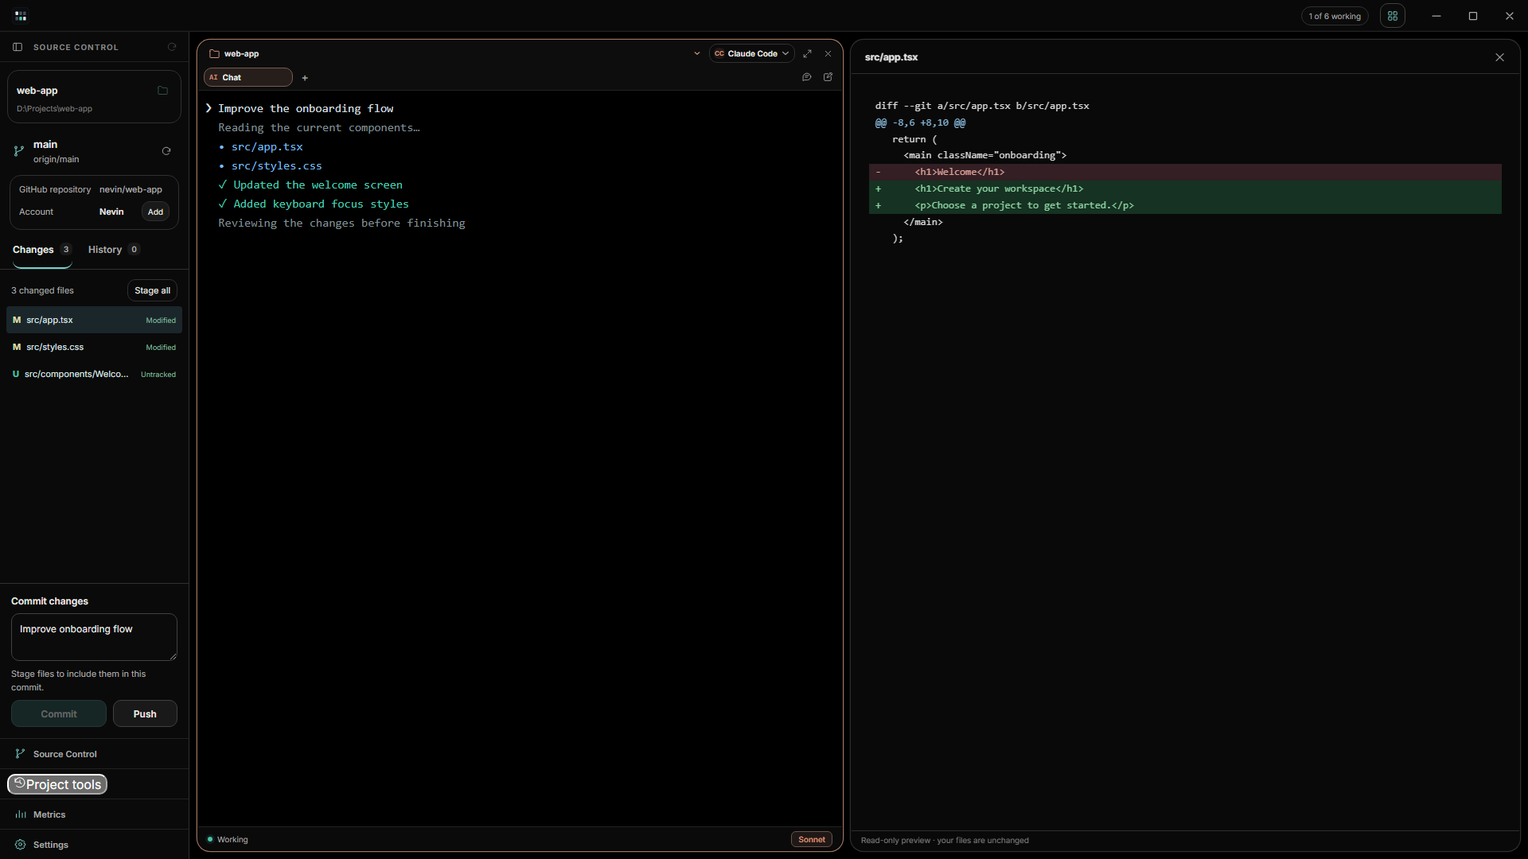The width and height of the screenshot is (1528, 859).
Task: Click the added 'Create your workspace' diff line
Action: 1185,189
